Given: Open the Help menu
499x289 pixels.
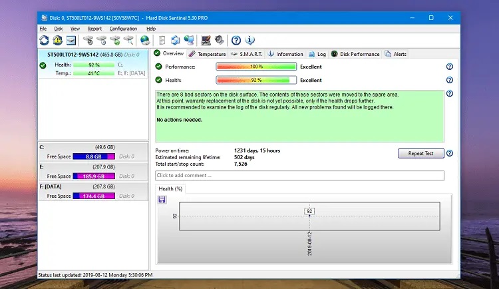Looking at the screenshot, I should pos(151,29).
